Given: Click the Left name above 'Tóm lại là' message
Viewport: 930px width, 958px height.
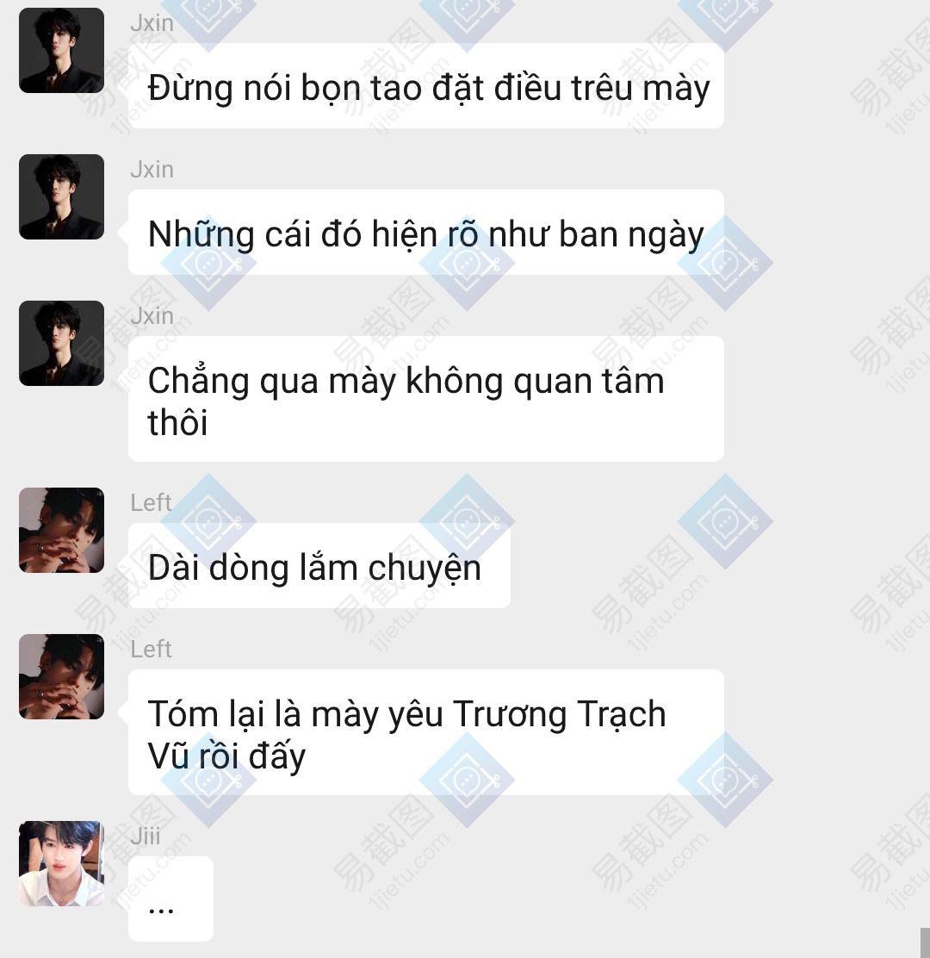Looking at the screenshot, I should [151, 650].
